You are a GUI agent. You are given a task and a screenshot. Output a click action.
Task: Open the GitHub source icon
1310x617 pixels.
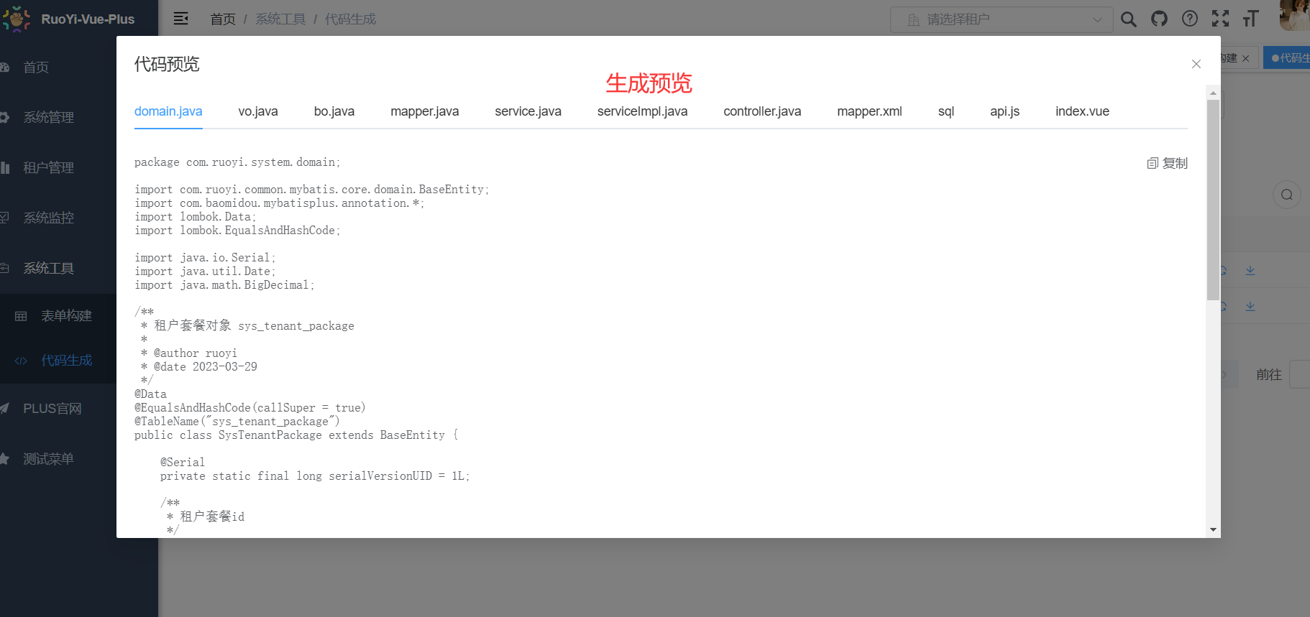[x=1159, y=19]
